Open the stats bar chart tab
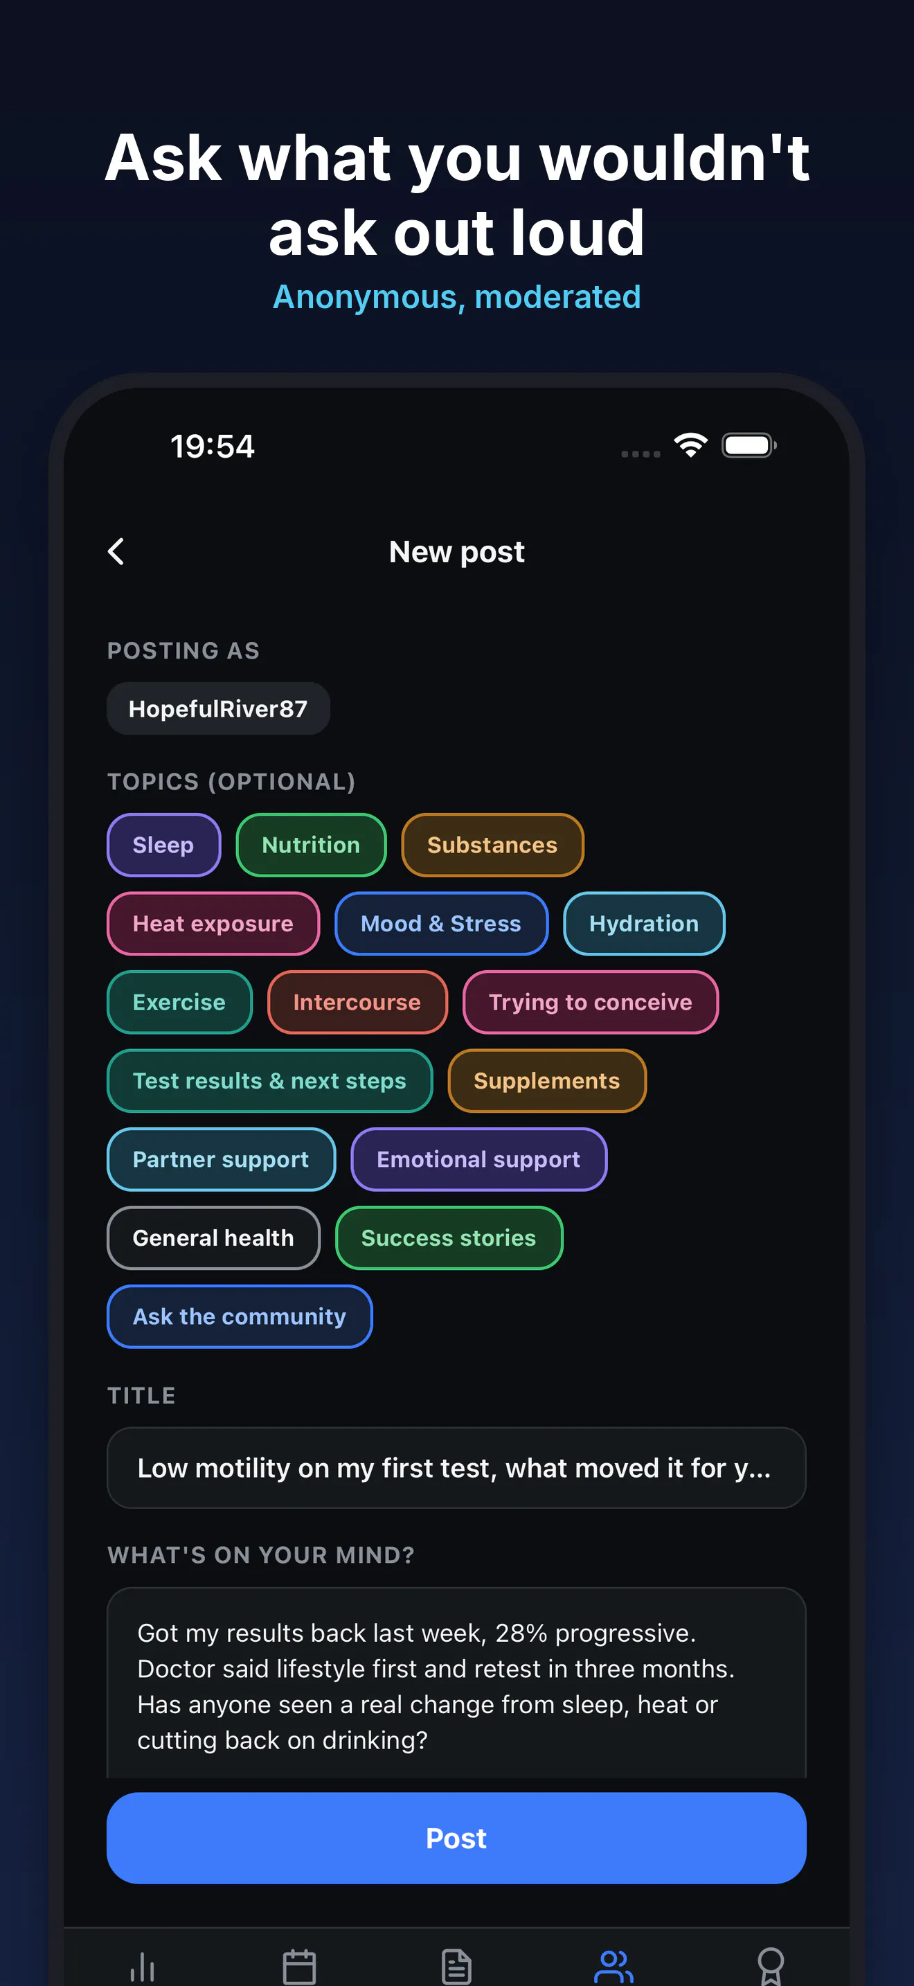 click(143, 1966)
